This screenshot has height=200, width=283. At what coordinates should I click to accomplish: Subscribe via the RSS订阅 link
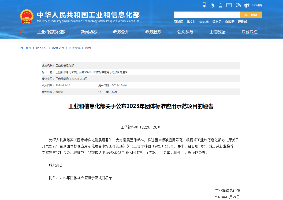click(257, 5)
